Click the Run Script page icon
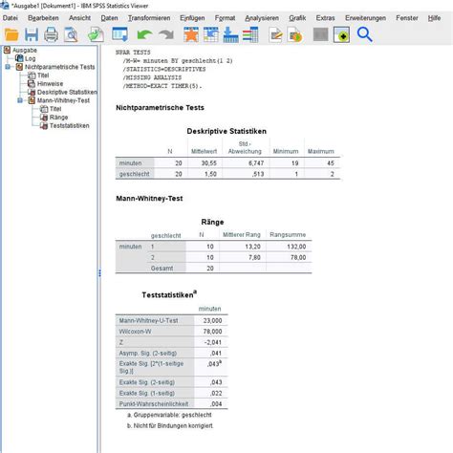 [295, 34]
